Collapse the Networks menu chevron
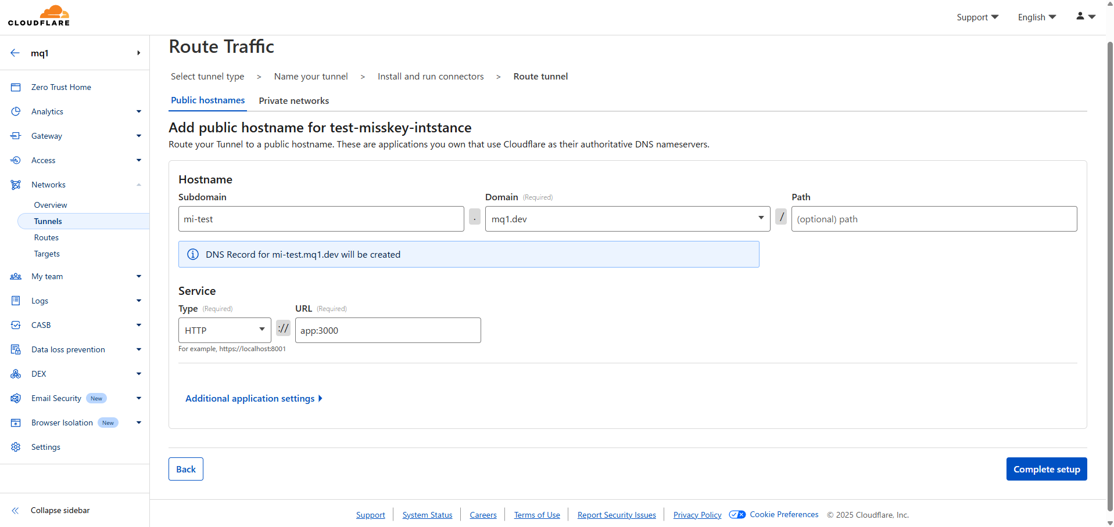Viewport: 1114px width, 527px height. click(139, 185)
